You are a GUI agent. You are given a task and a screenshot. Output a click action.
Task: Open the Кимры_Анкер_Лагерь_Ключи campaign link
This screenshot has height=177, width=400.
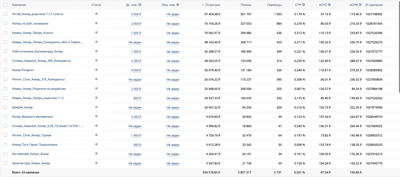32,33
